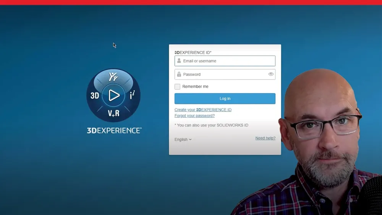Select the V+R compass quadrant

[x=113, y=113]
